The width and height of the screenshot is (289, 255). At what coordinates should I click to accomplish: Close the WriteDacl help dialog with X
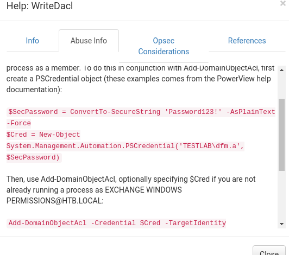point(282,3)
